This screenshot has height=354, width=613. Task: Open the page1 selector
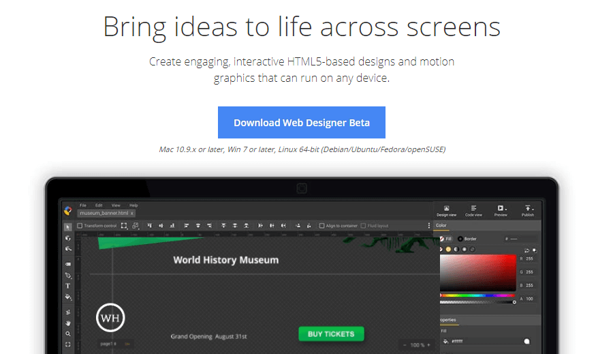108,344
